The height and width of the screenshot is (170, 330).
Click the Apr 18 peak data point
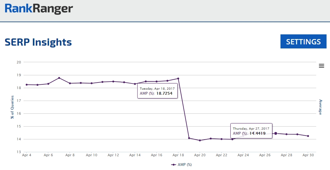(178, 79)
